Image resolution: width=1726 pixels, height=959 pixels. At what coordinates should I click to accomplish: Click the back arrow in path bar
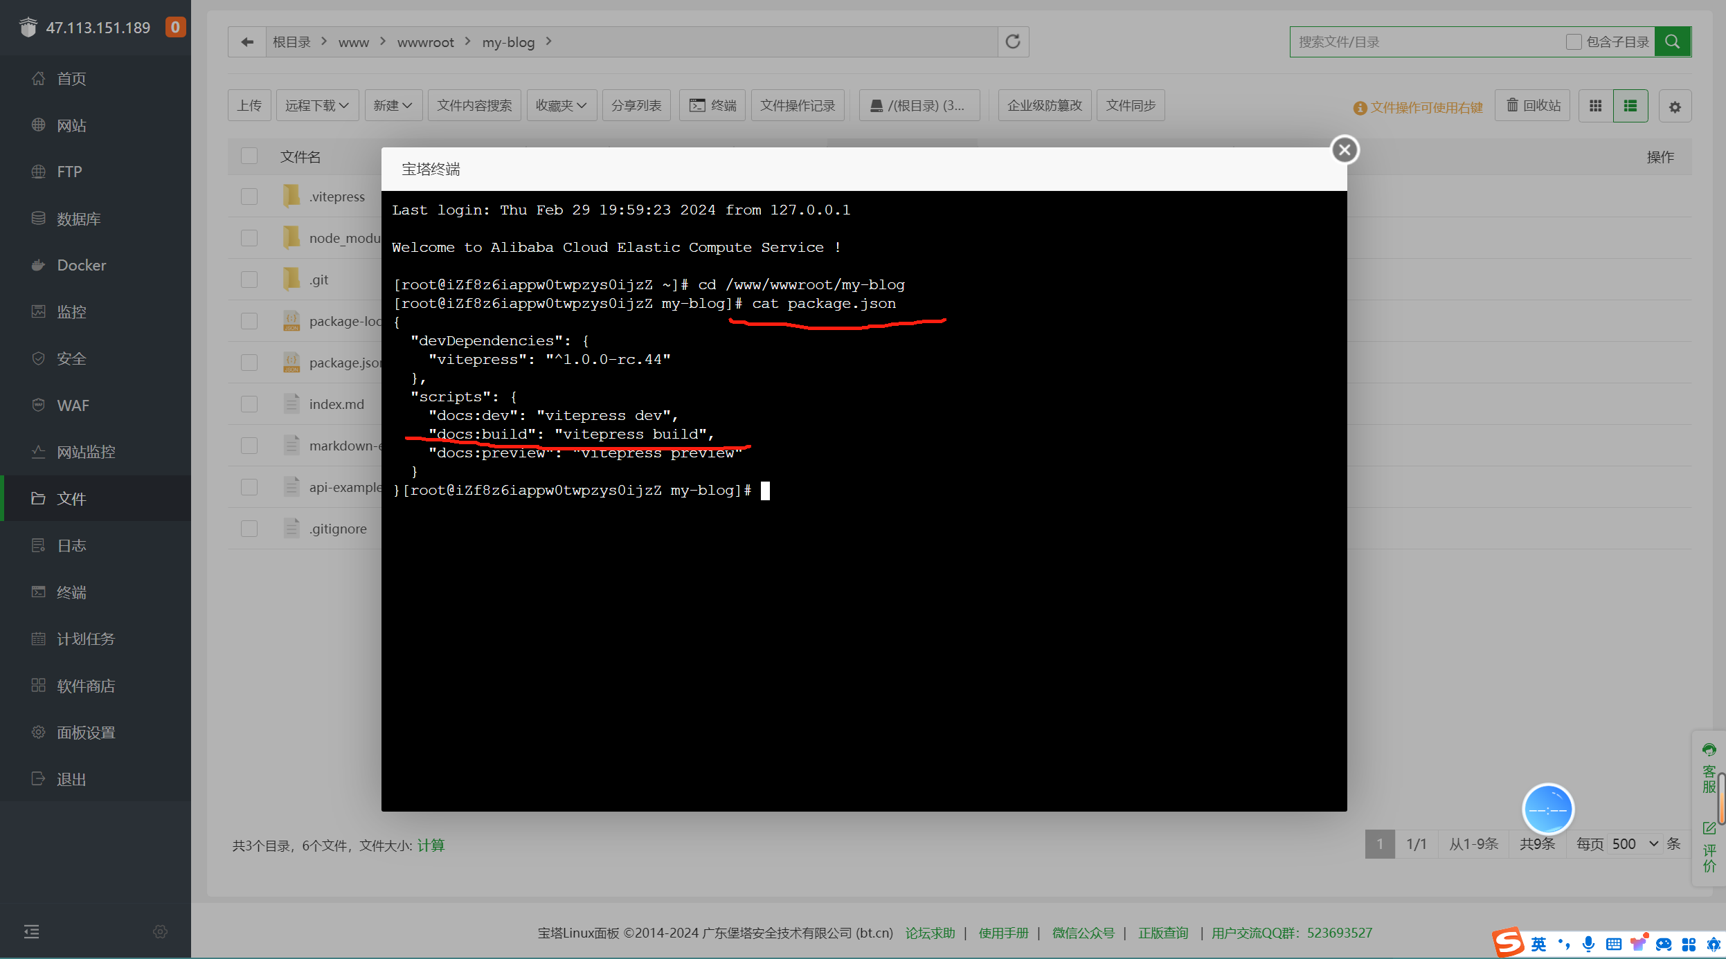247,42
